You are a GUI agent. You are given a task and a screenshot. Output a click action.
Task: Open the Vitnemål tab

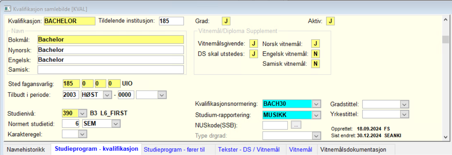click(301, 150)
